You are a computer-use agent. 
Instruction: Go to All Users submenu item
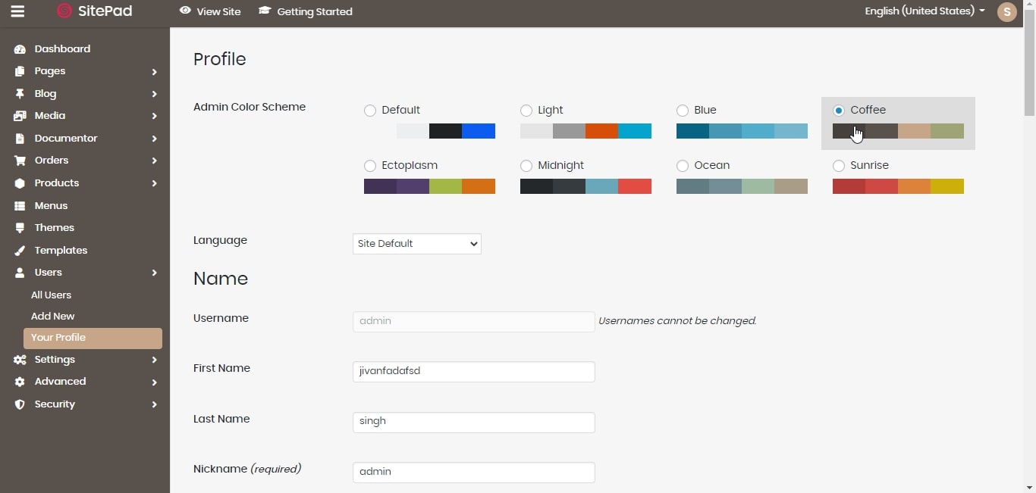51,295
